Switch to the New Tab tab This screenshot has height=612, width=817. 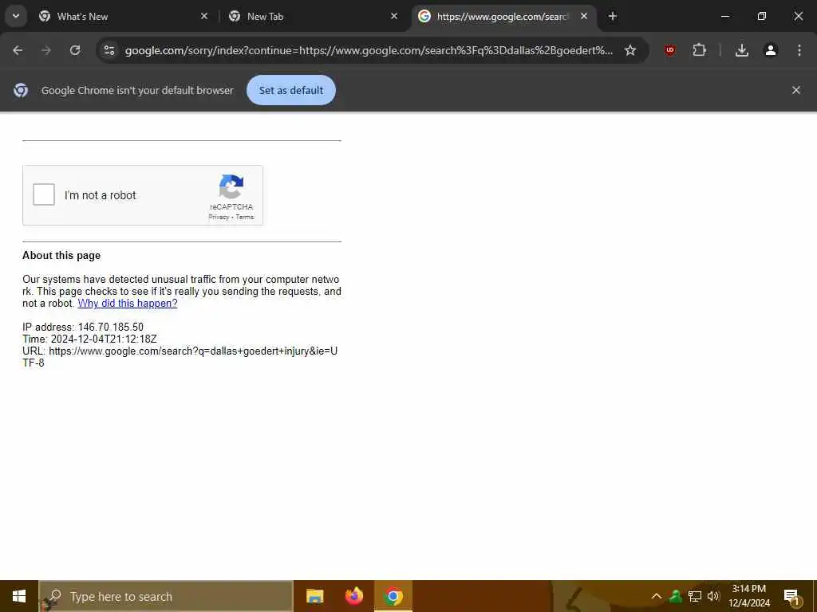(x=313, y=17)
